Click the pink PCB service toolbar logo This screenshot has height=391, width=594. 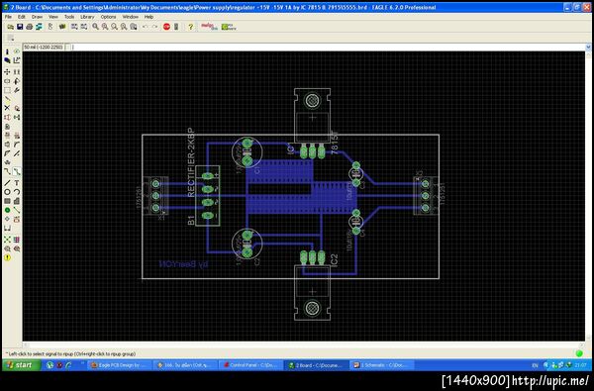[x=209, y=27]
